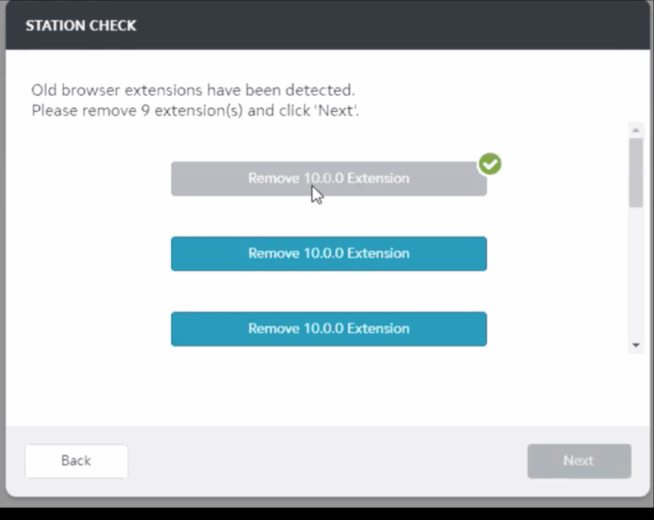
Task: Click the 'Old browser extensions have been detected' message
Action: [193, 90]
